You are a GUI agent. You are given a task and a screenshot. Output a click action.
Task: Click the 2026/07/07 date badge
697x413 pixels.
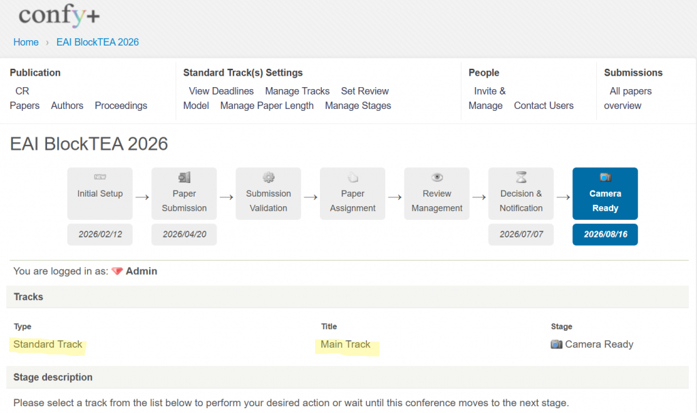521,234
